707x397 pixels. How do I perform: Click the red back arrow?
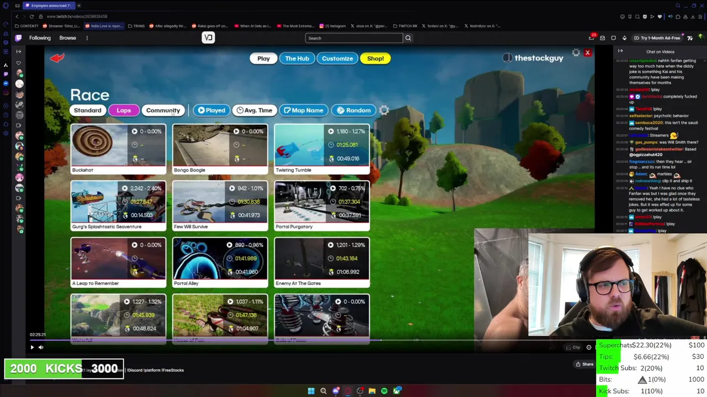point(57,58)
